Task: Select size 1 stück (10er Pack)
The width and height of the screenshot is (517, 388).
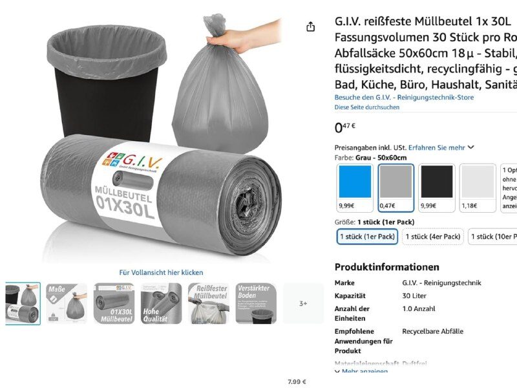Action: click(492, 237)
